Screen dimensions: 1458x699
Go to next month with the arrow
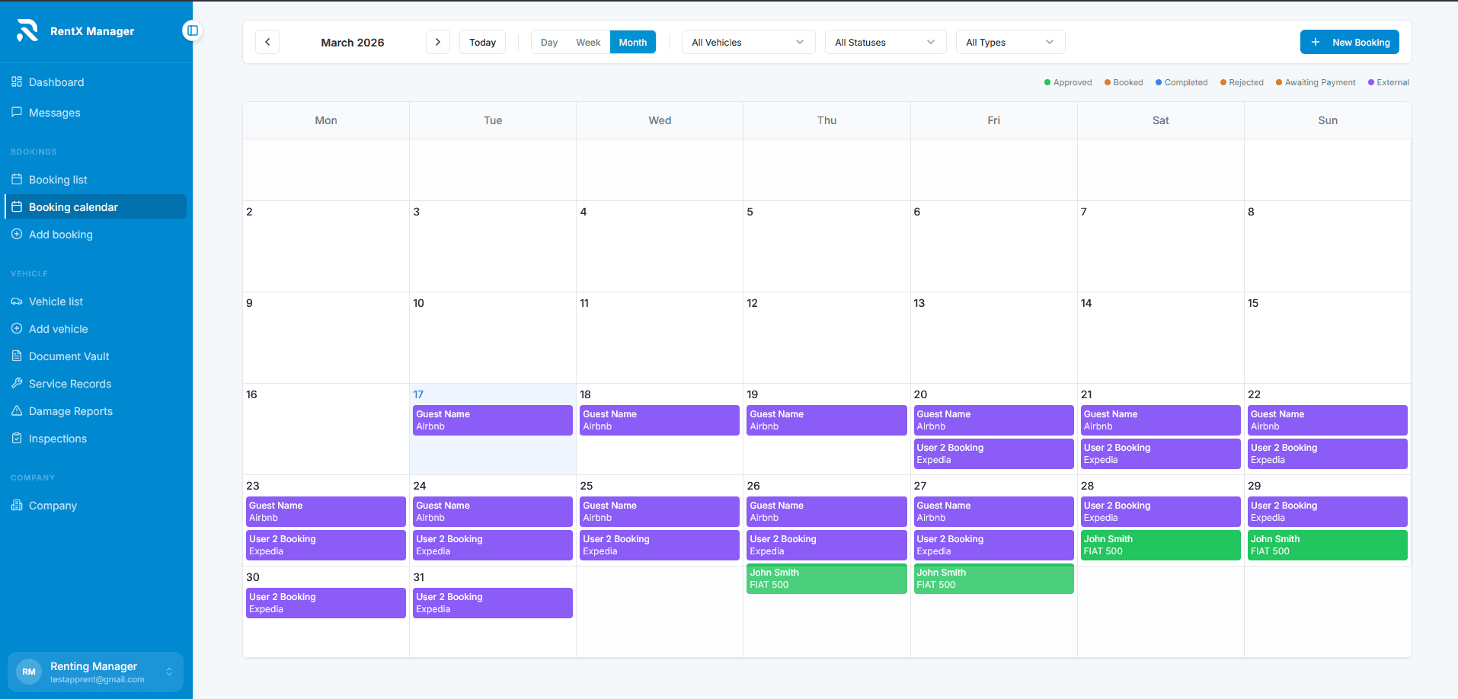coord(437,42)
